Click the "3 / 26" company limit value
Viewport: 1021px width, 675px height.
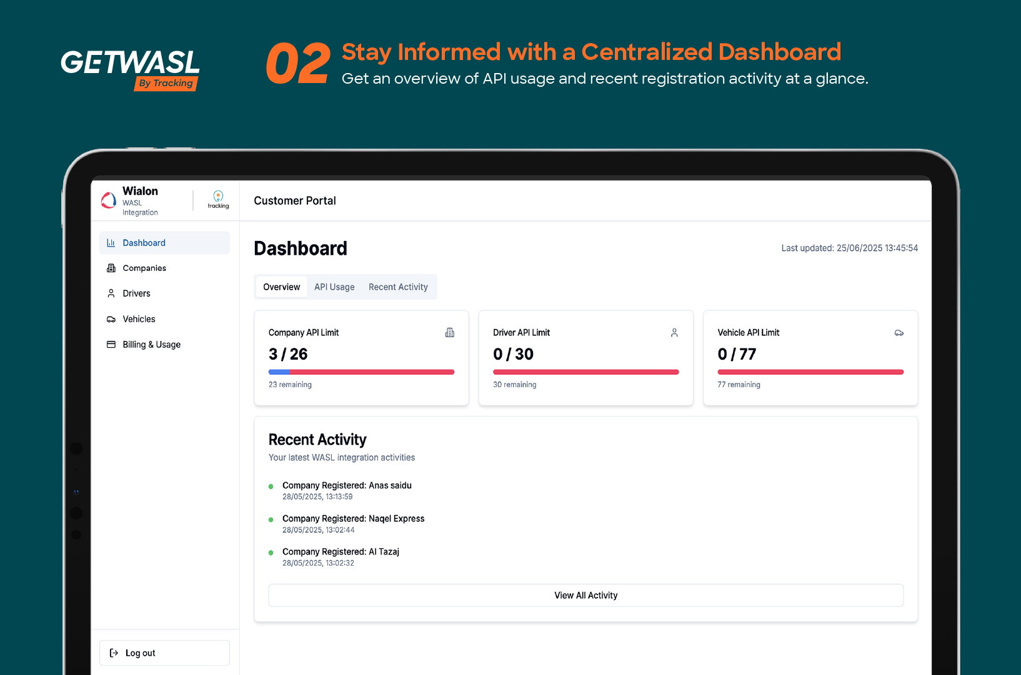288,355
